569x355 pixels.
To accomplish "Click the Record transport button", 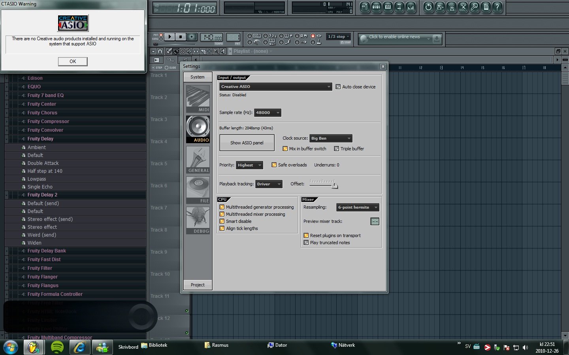I will (192, 37).
